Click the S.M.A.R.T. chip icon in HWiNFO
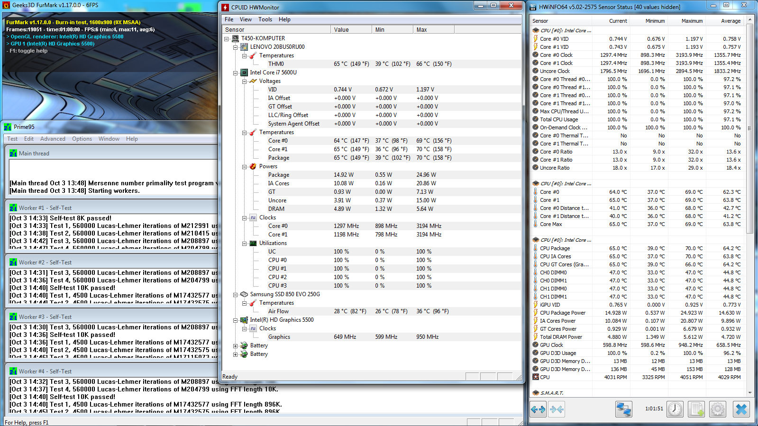 pos(536,393)
